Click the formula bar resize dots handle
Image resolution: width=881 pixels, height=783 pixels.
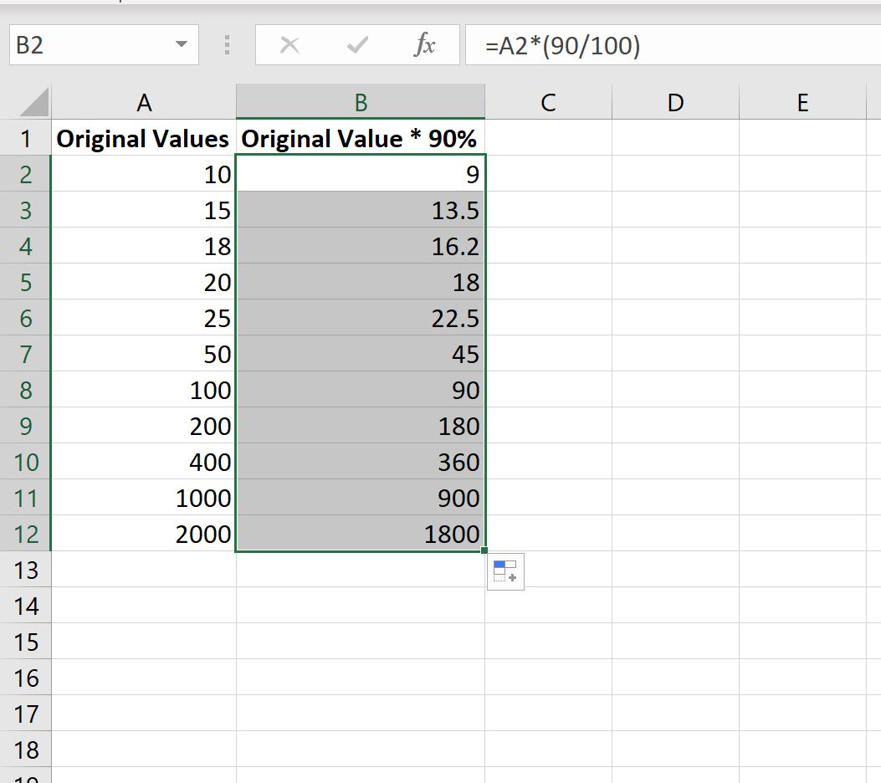tap(227, 46)
